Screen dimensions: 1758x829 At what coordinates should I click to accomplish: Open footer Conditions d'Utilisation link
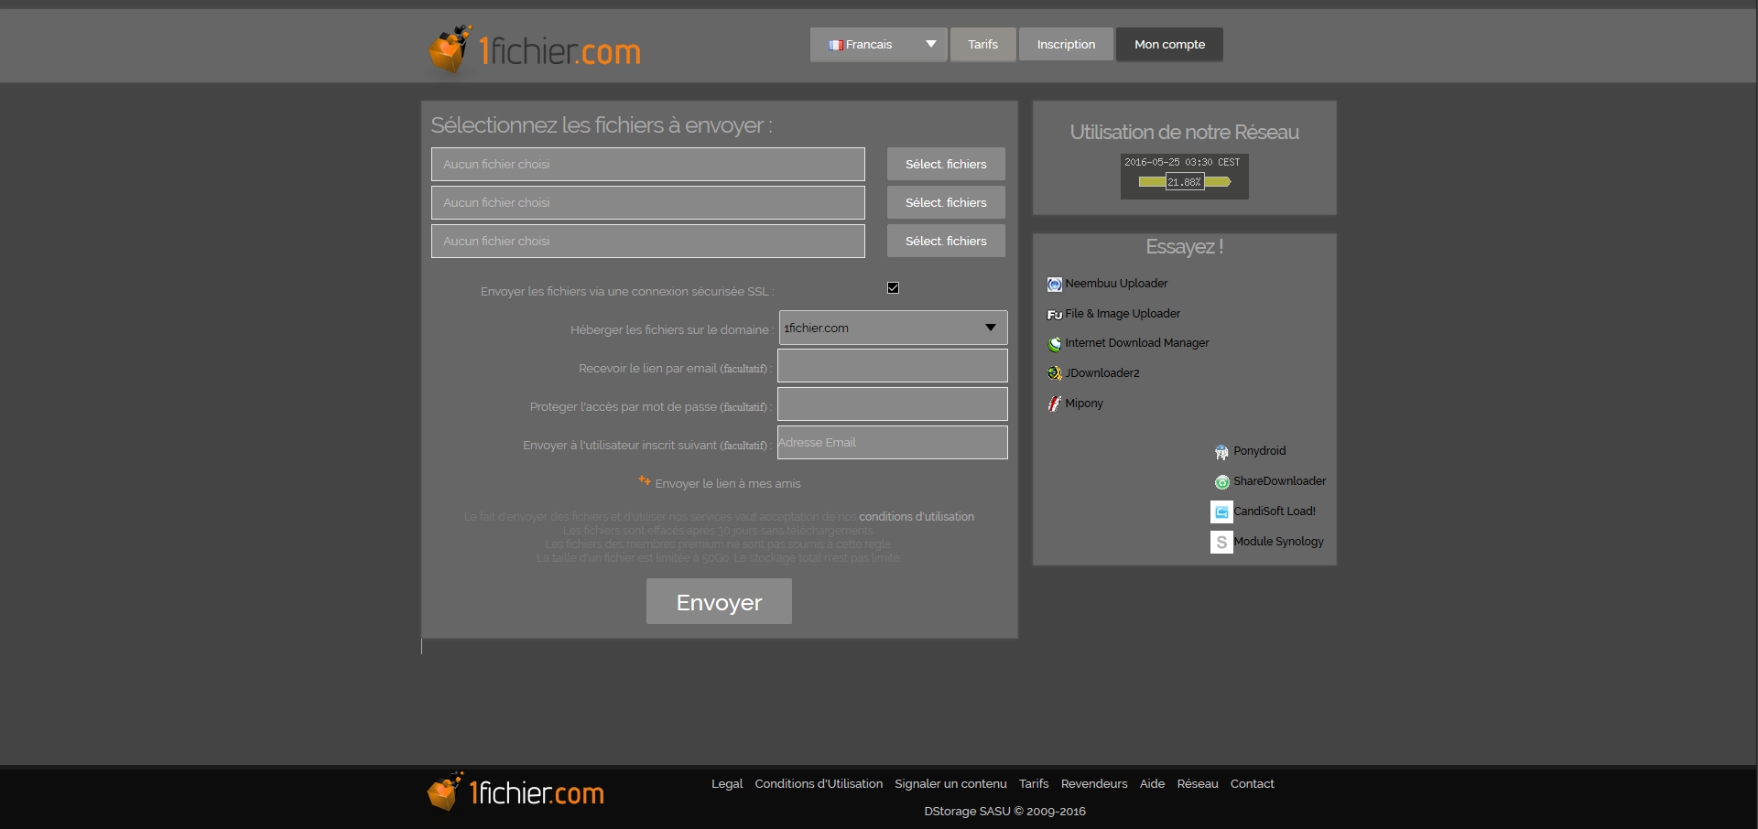pyautogui.click(x=819, y=784)
